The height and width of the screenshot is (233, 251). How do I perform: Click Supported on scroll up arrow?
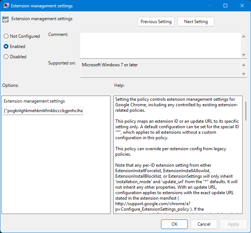244,65
